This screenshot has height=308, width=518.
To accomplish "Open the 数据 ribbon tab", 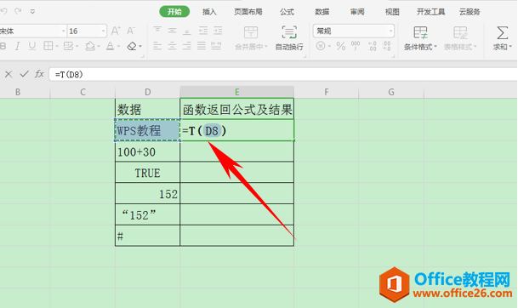I will [322, 12].
